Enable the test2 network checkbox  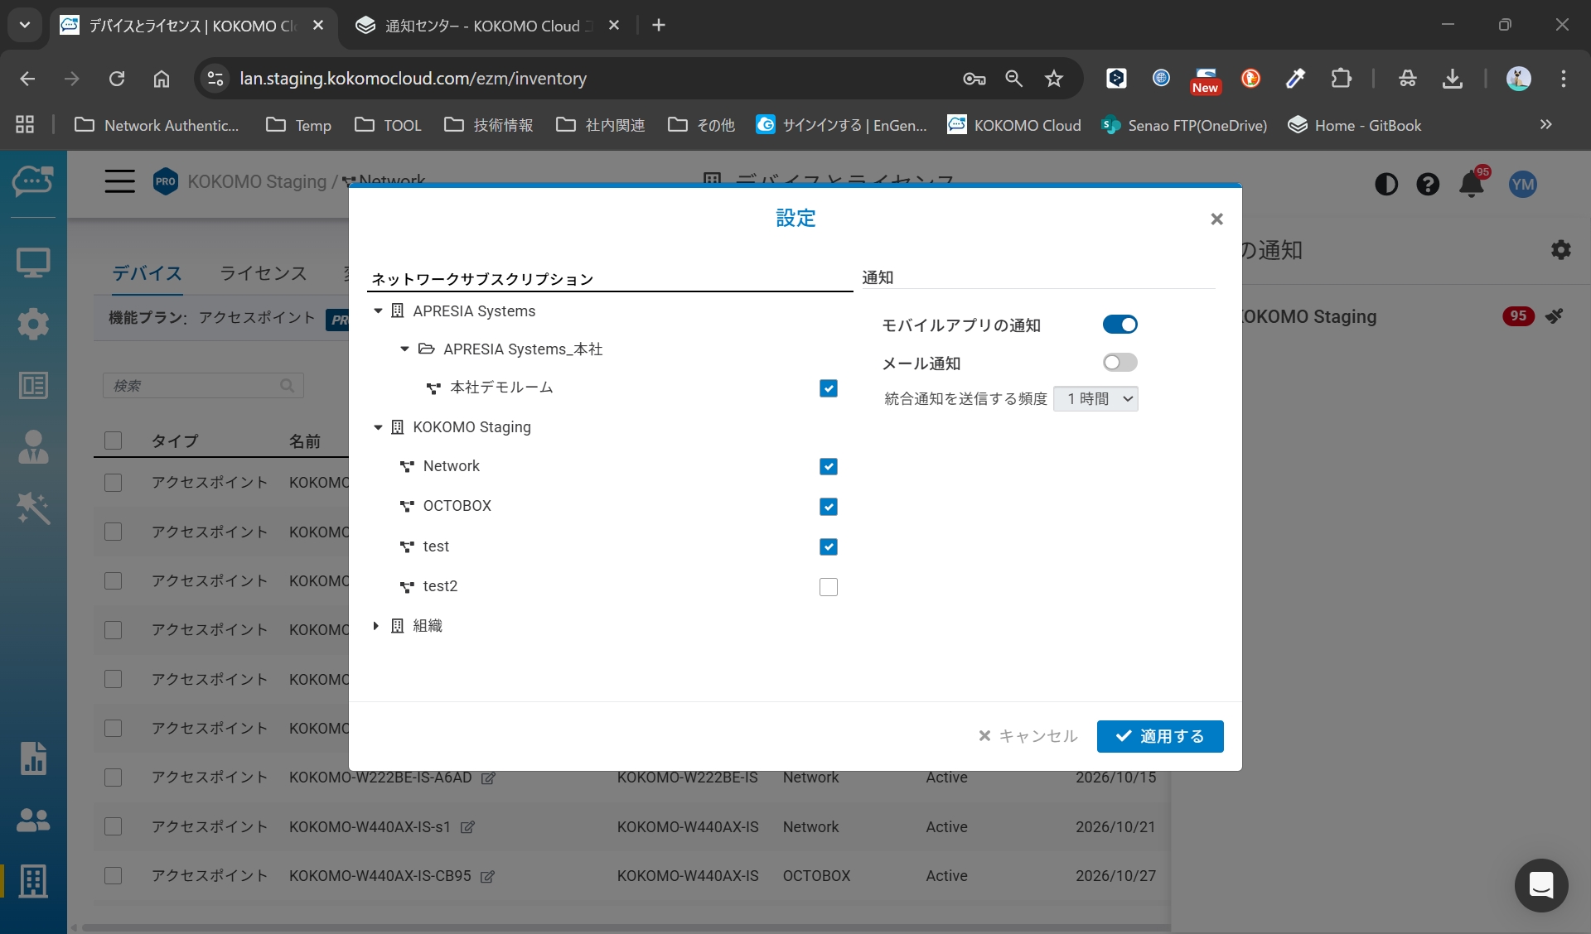tap(828, 587)
